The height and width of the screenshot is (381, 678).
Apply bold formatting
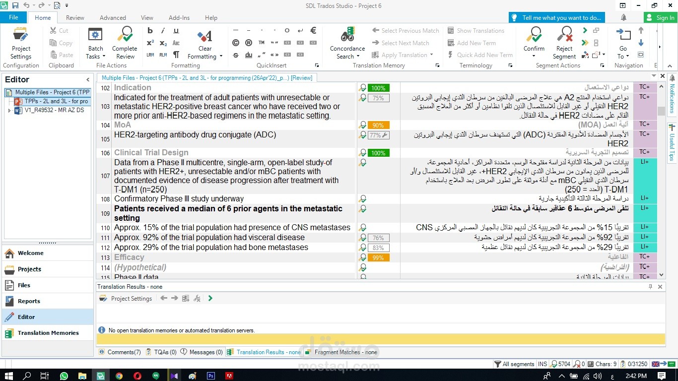point(150,31)
